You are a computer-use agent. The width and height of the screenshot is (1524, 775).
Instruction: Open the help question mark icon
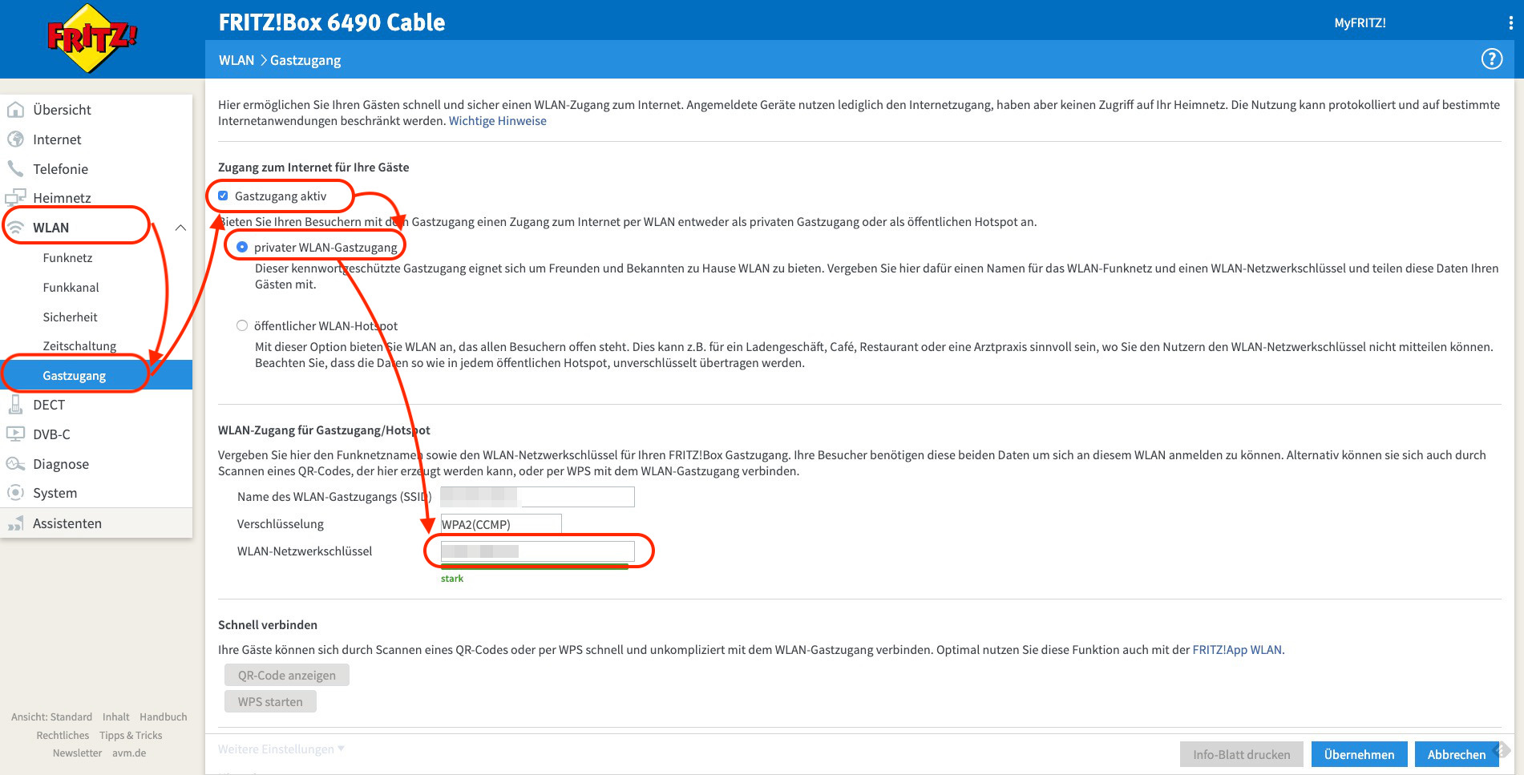[1491, 59]
